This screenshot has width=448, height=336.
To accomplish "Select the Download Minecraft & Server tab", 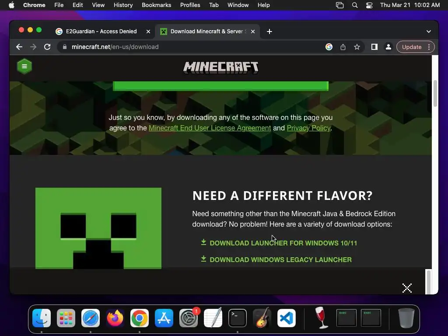I will point(207,31).
